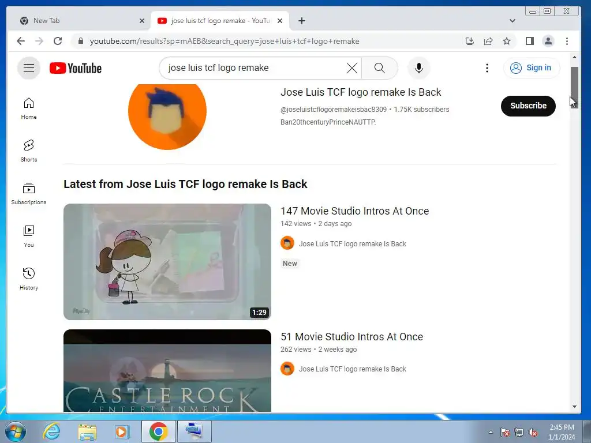Open Shorts from the sidebar
This screenshot has width=591, height=443.
pyautogui.click(x=29, y=151)
